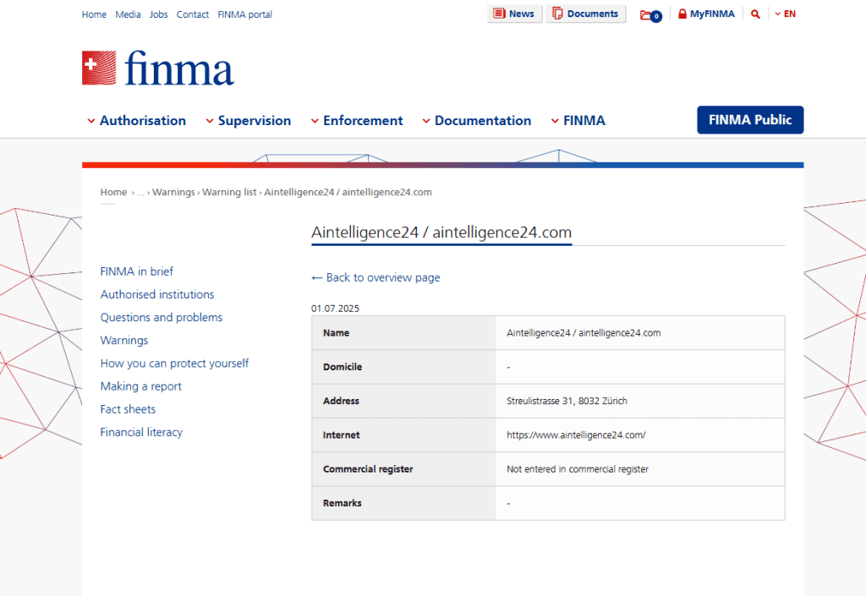Click the page heading Aintelligence24 / aintelligence24.com
Screen dimensions: 866x596
coord(441,232)
